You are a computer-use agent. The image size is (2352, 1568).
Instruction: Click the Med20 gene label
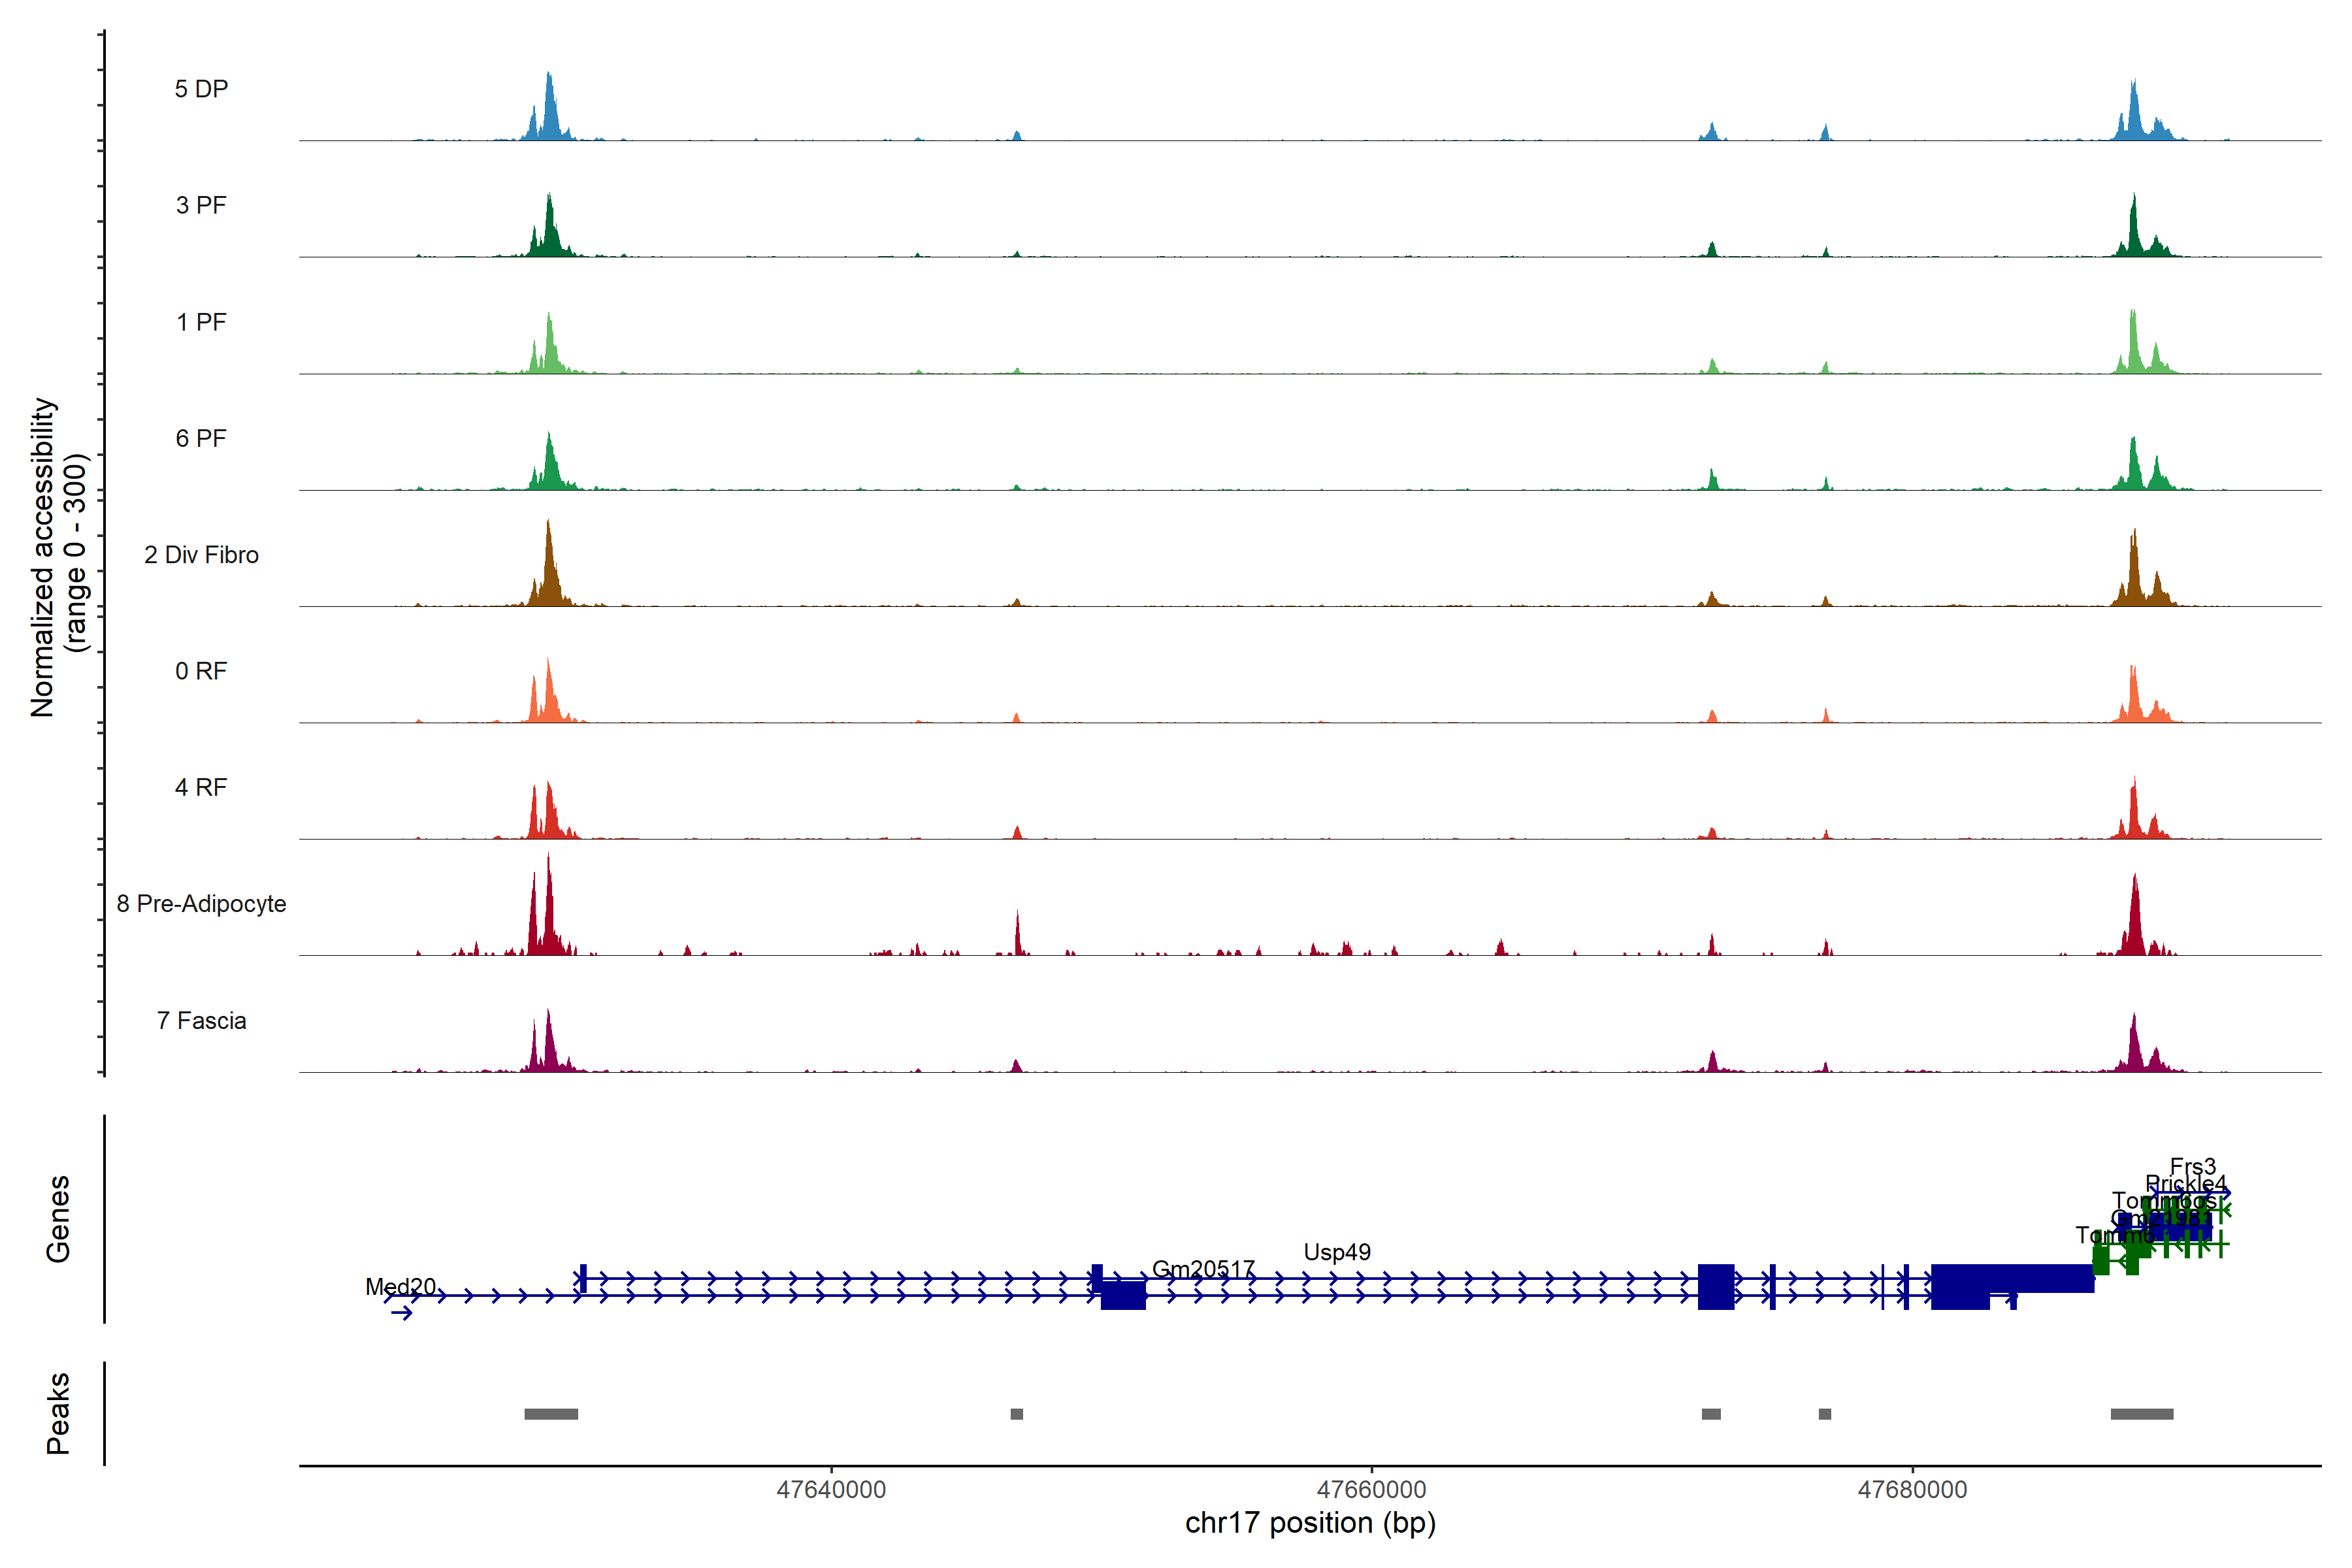point(400,1286)
